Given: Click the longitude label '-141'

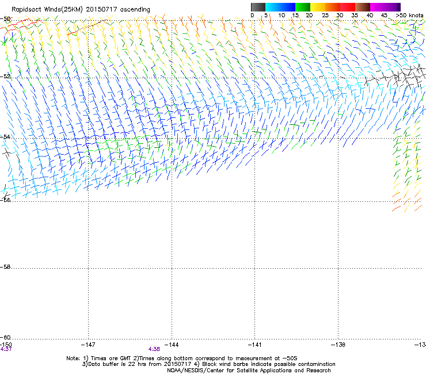Looking at the screenshot, I should click(x=255, y=345).
